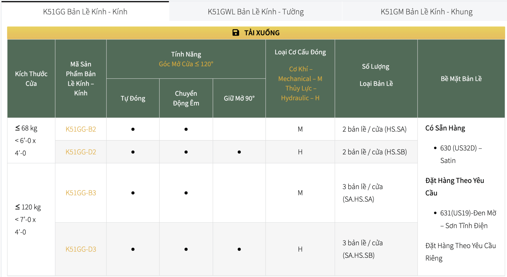Viewport: 507px width, 277px height.
Task: Click the TẢI XUỐNG download button
Action: (256, 32)
